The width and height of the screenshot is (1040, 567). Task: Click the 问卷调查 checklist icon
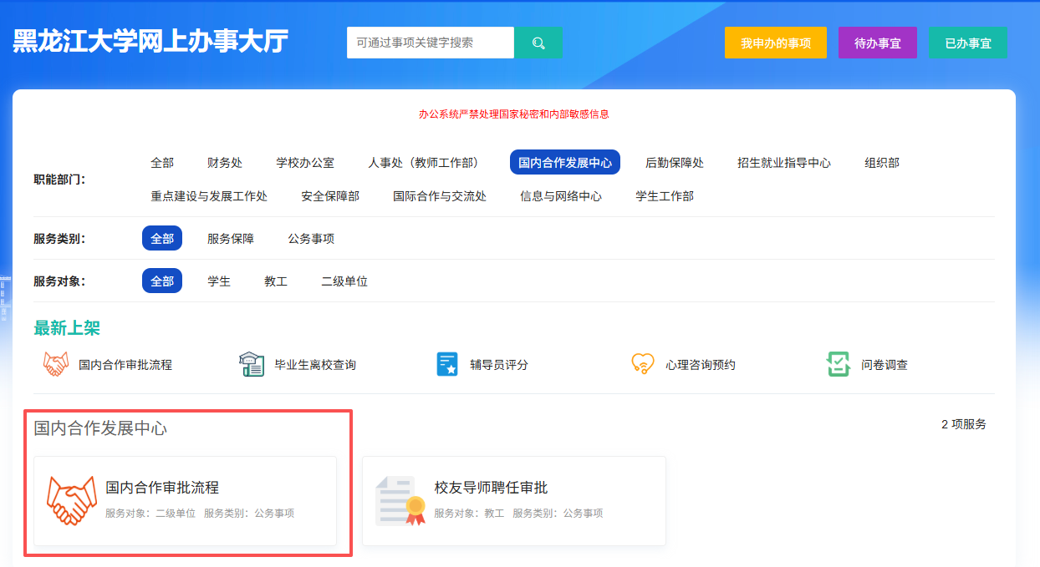[839, 364]
